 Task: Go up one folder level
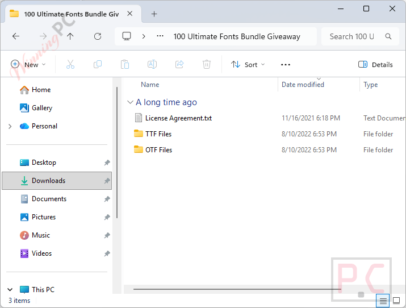tap(70, 36)
